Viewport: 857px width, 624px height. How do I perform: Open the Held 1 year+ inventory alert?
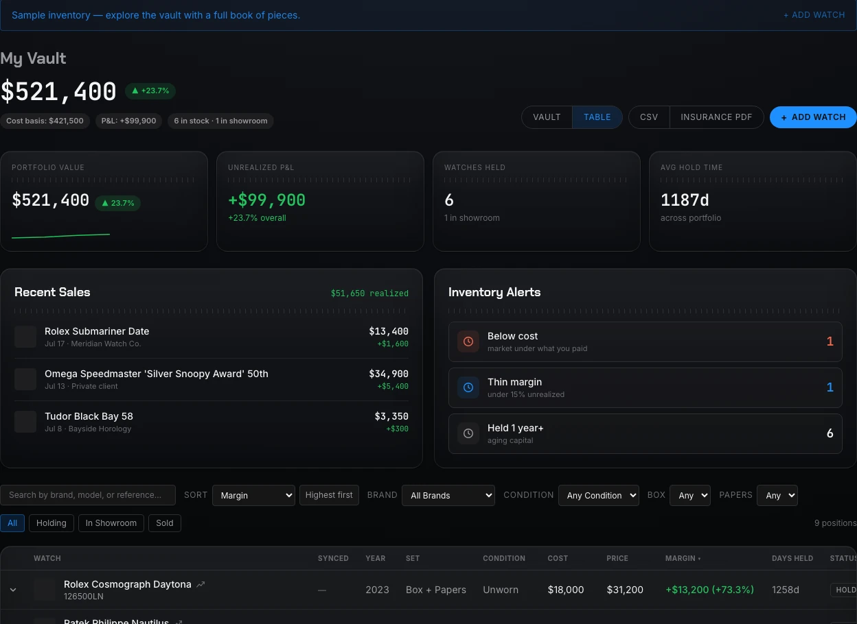[x=645, y=433]
